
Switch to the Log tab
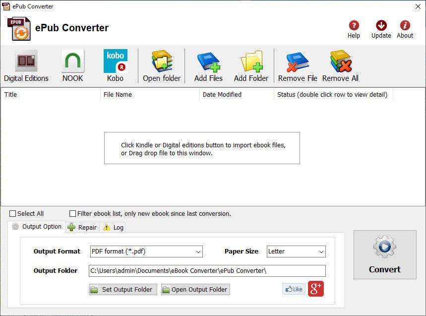tap(113, 227)
